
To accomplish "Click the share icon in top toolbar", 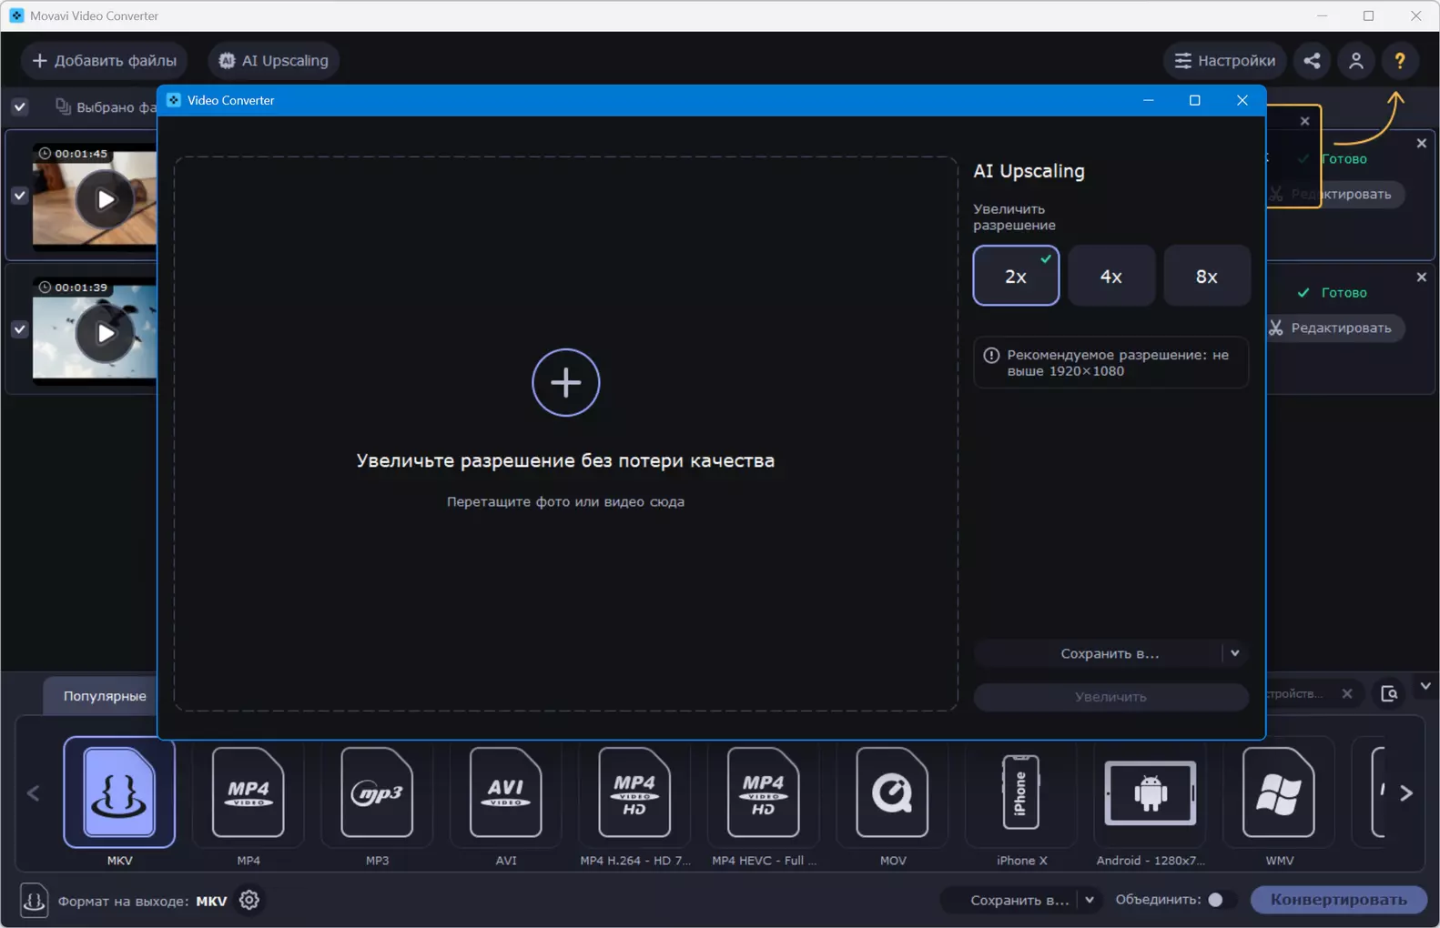I will [1312, 61].
